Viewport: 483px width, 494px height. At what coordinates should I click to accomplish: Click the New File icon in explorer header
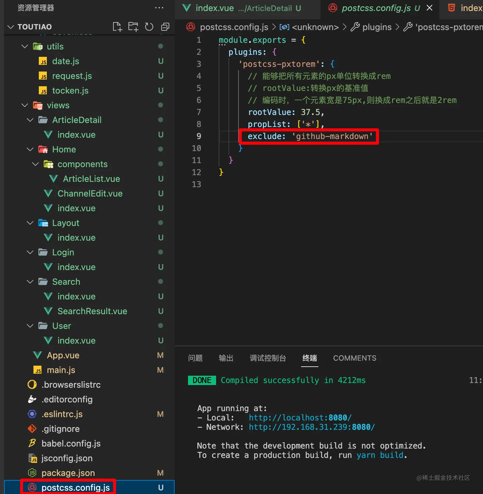pos(117,27)
